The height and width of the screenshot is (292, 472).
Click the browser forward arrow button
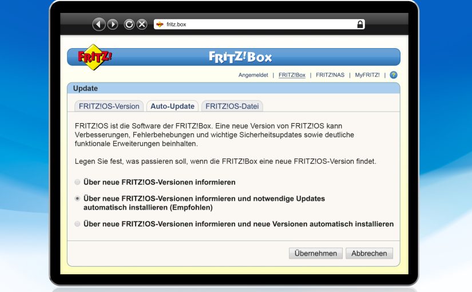click(x=113, y=24)
